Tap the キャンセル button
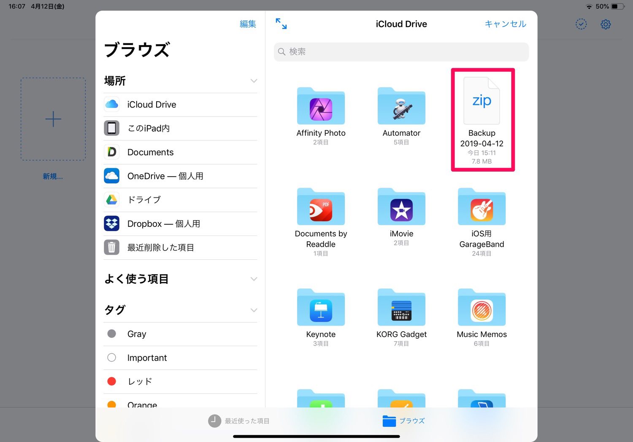This screenshot has width=633, height=442. click(506, 24)
